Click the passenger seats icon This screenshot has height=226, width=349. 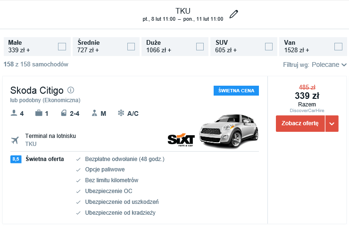coord(14,113)
